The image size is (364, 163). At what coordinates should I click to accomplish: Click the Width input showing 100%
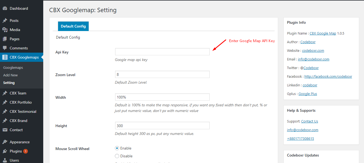tap(162, 97)
